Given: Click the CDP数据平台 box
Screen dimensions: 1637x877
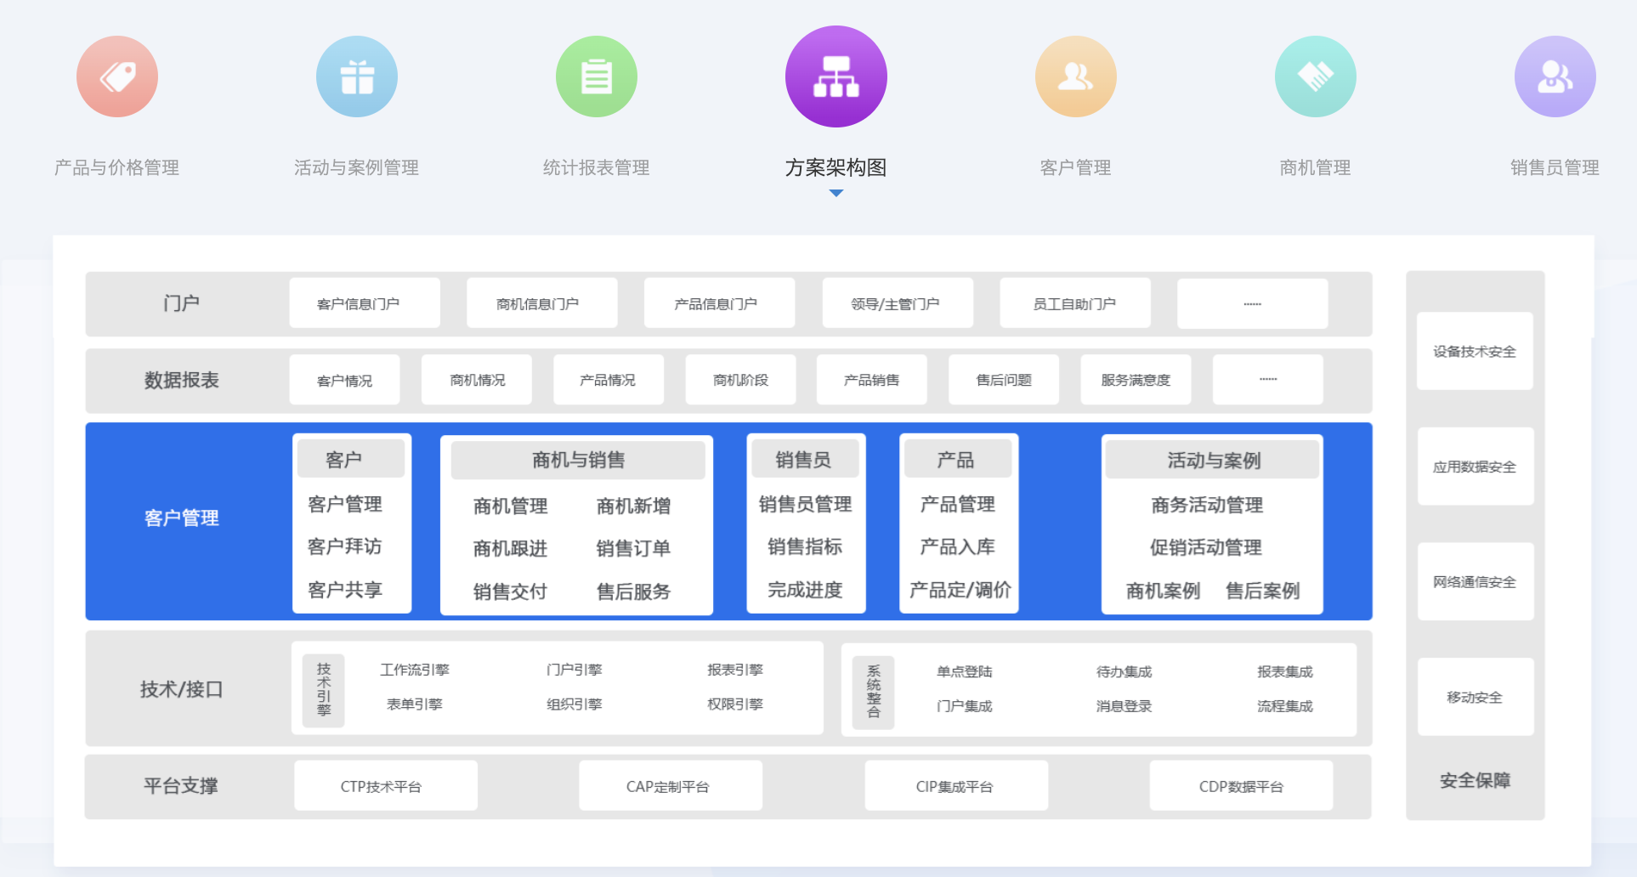Looking at the screenshot, I should coord(1241,785).
